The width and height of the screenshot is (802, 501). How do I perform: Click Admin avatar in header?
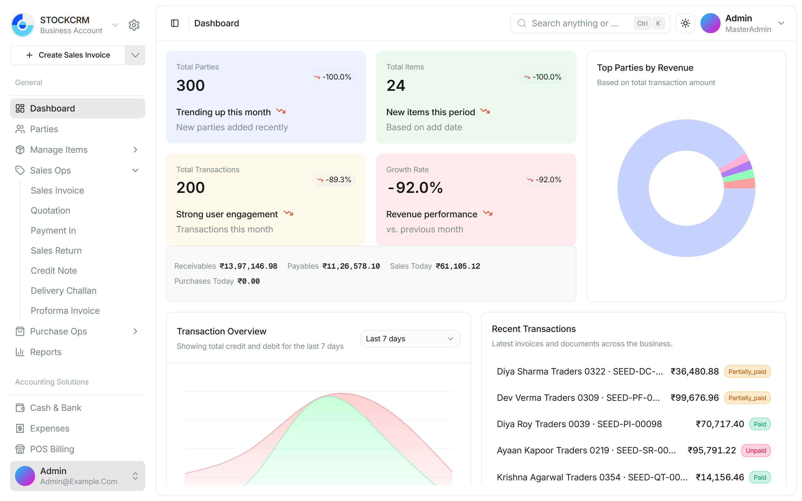coord(710,23)
